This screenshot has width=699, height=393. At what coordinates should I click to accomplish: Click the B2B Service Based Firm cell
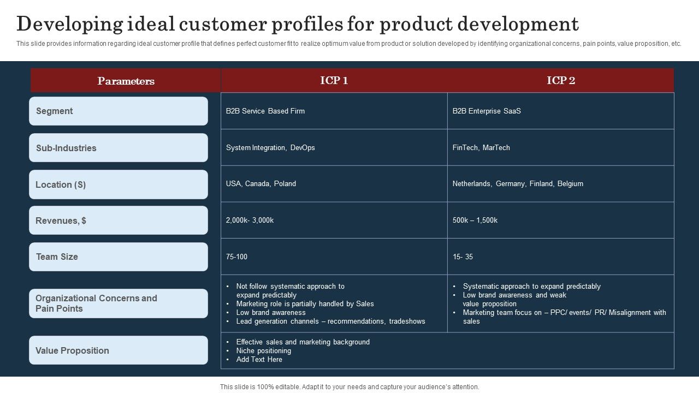click(334, 111)
